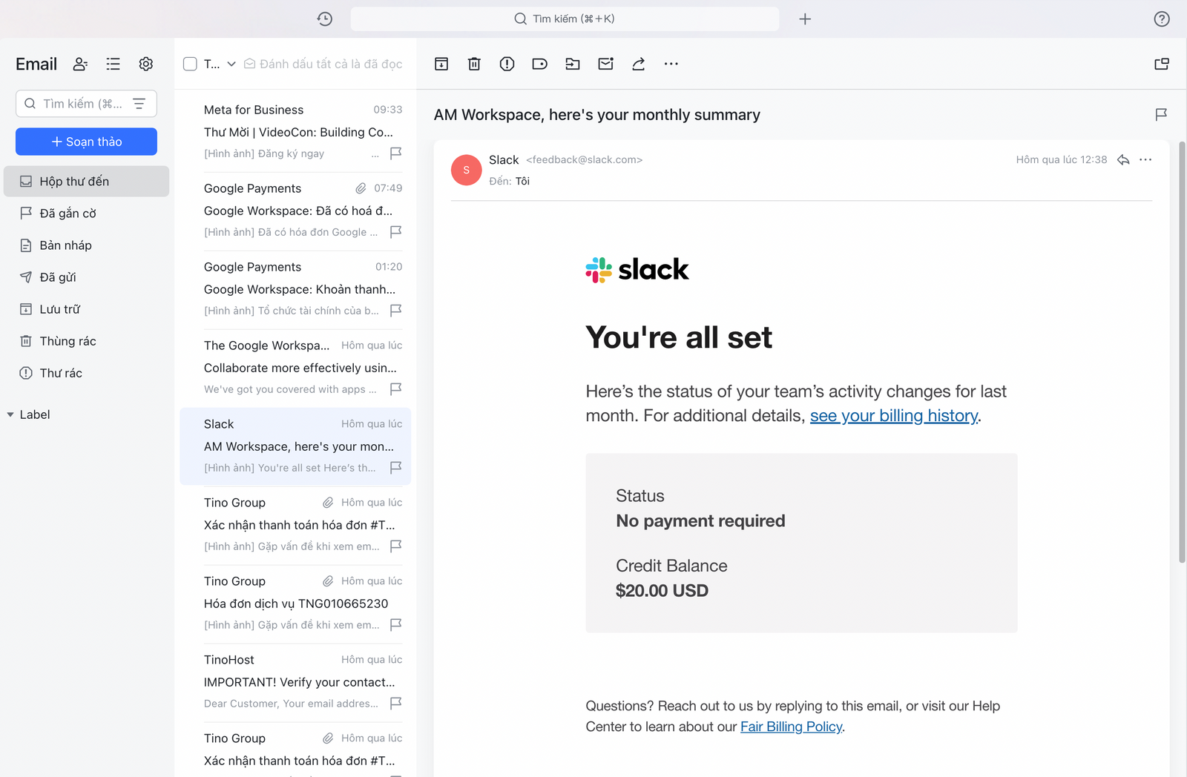Tick the select-all emails checkbox
This screenshot has width=1187, height=777.
click(190, 64)
